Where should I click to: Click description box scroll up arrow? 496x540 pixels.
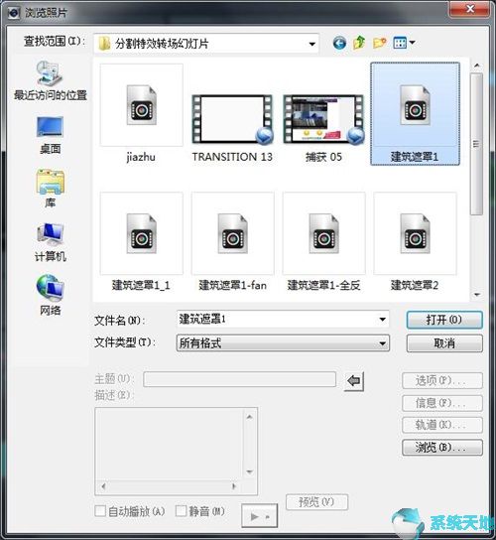pos(250,417)
